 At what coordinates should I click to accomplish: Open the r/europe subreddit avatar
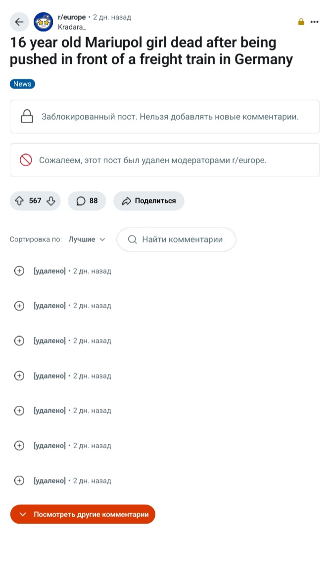tap(44, 22)
